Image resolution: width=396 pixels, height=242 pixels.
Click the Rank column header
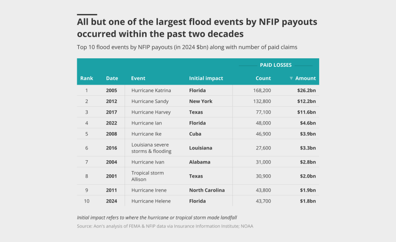point(87,78)
